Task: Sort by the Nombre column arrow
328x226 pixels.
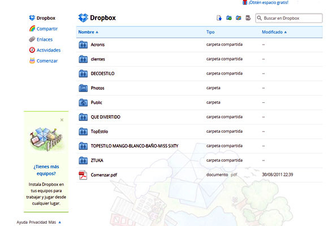Action: point(97,32)
